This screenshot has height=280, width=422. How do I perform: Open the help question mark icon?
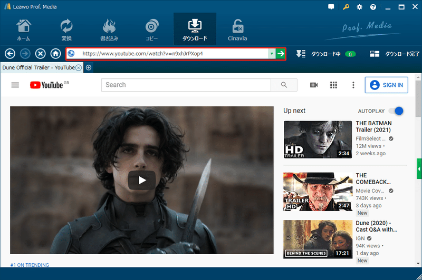(373, 7)
